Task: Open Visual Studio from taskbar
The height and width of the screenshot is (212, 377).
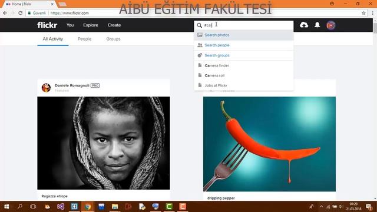Action: click(x=61, y=207)
